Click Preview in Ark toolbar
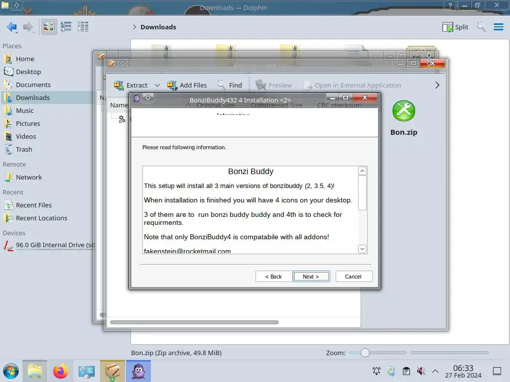 point(273,85)
